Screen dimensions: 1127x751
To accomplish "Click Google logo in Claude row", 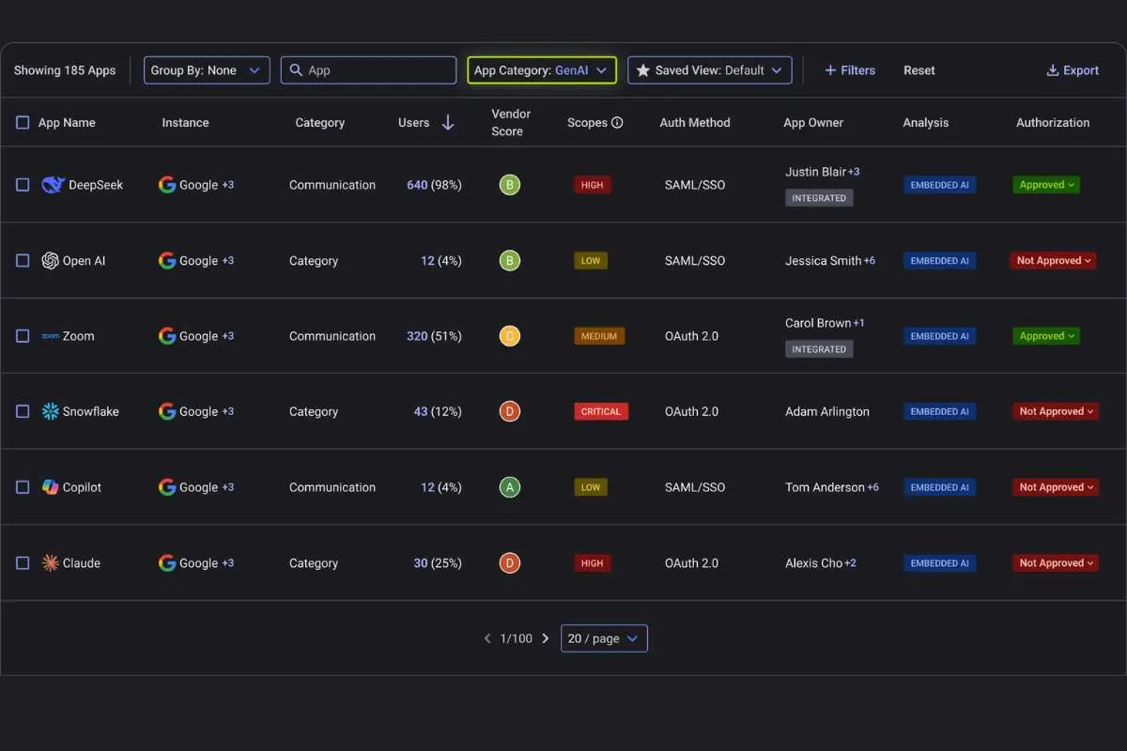I will coord(167,563).
